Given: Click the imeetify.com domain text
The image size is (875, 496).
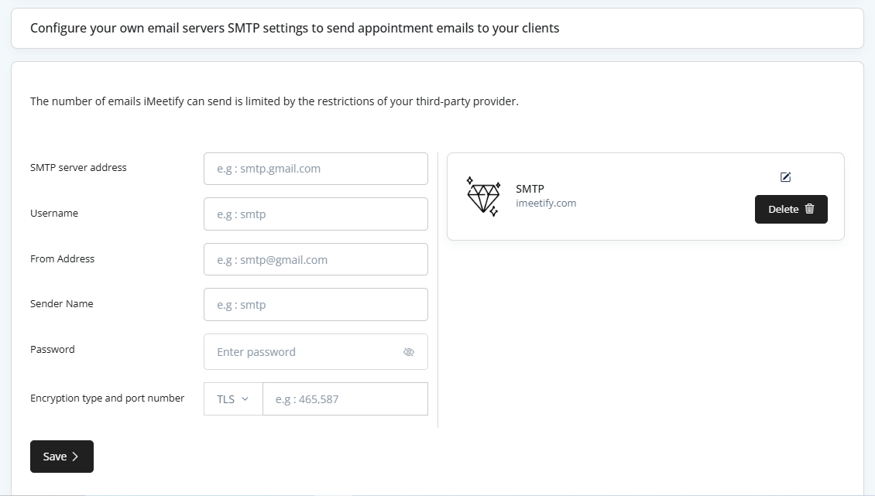Looking at the screenshot, I should (x=546, y=204).
